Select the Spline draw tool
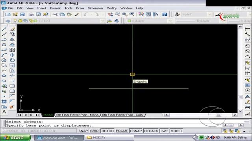 coord(4,70)
